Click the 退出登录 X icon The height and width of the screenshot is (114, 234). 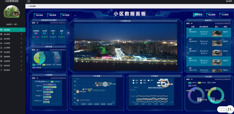pos(1,70)
